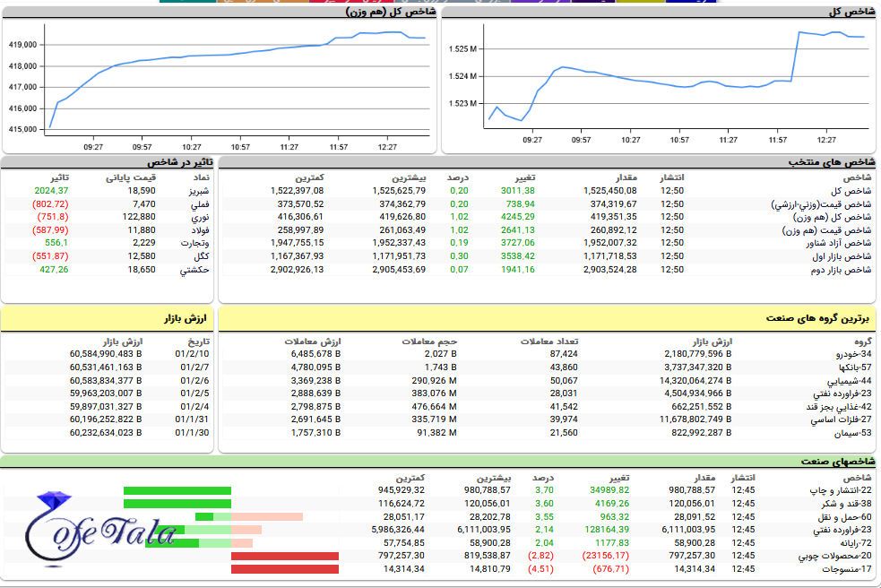Select the فملي symbol
The height and width of the screenshot is (588, 881).
196,204
